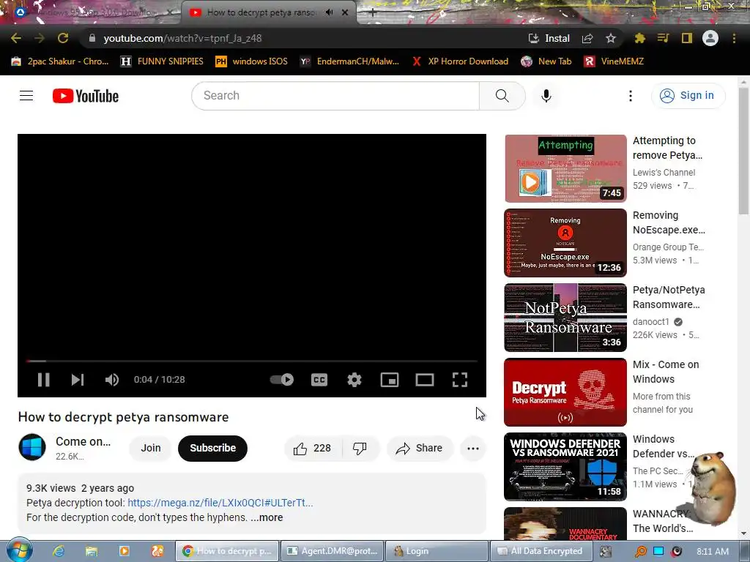750x562 pixels.
Task: Open the Chrome three-dot menu
Action: point(734,38)
